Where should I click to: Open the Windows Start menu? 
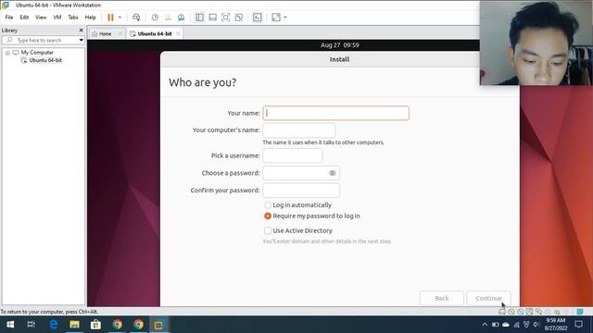(x=10, y=325)
